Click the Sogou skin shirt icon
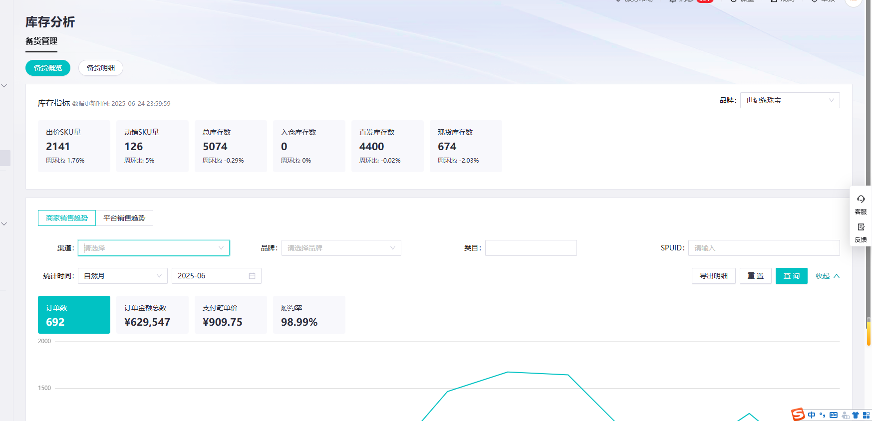Image resolution: width=872 pixels, height=421 pixels. click(x=856, y=415)
